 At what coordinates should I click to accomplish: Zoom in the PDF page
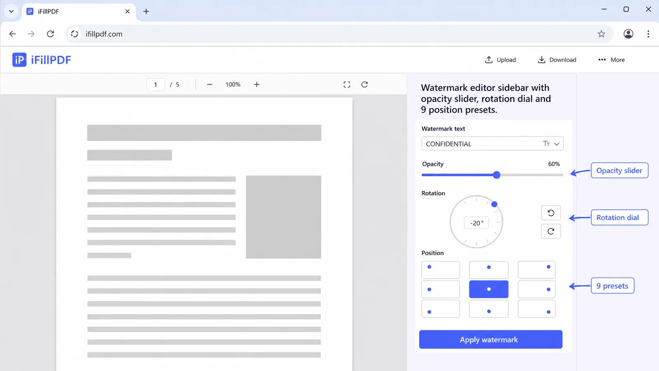[257, 85]
